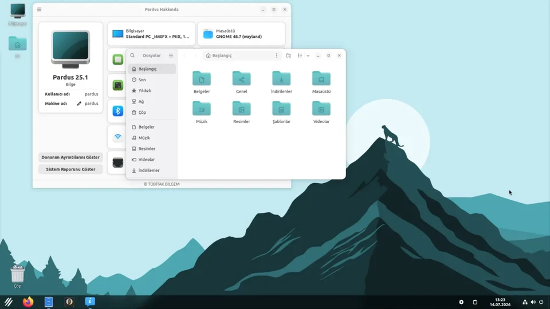Screen dimensions: 550x309
Task: Open the Müzik folder in the file grid
Action: (x=201, y=112)
